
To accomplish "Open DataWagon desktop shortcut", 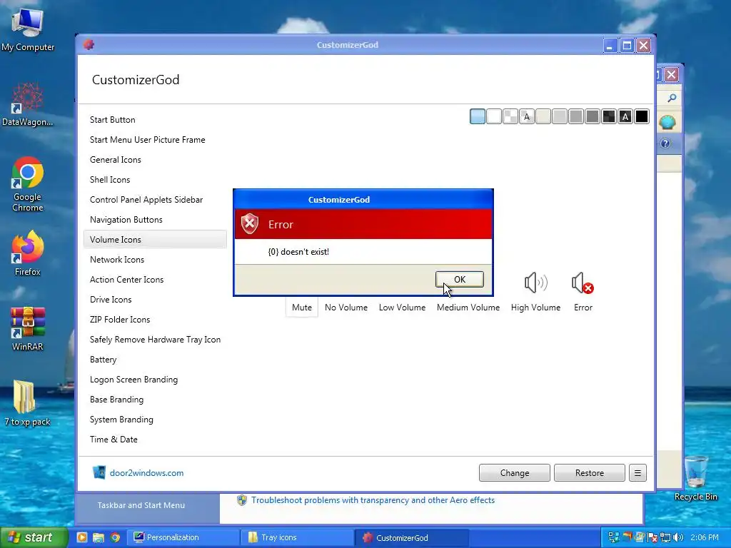I will (28, 104).
